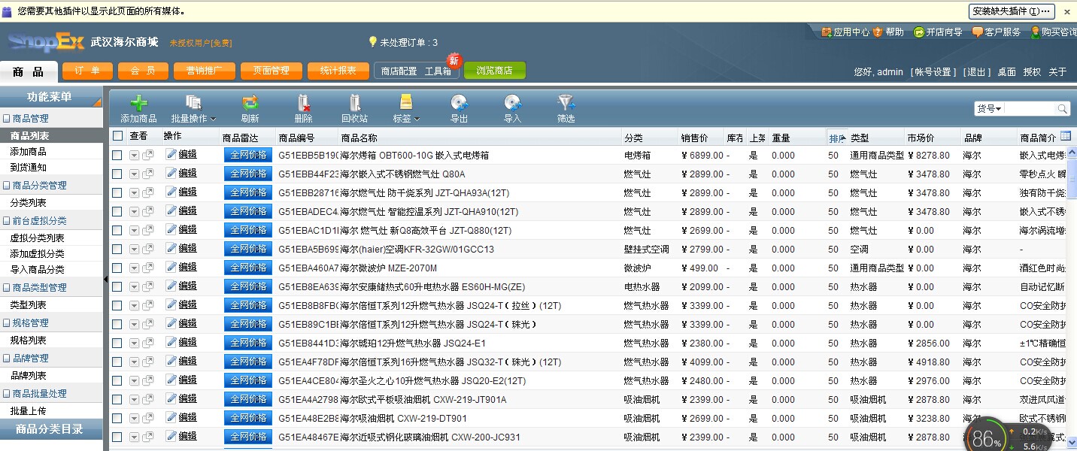
Task: Click the 导入 import disc icon
Action: point(513,103)
